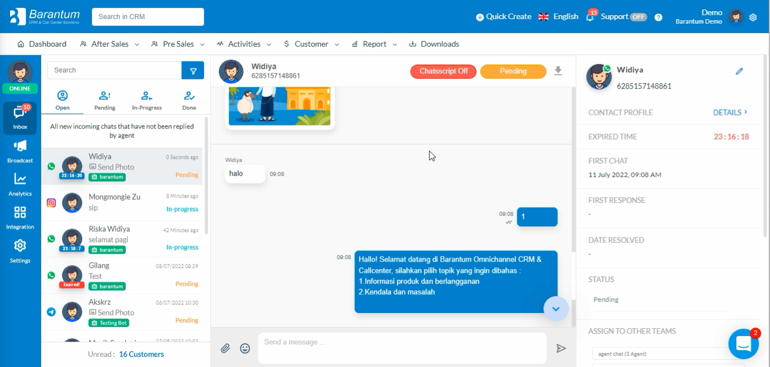The width and height of the screenshot is (770, 367).
Task: Open Integration in sidebar
Action: click(20, 218)
